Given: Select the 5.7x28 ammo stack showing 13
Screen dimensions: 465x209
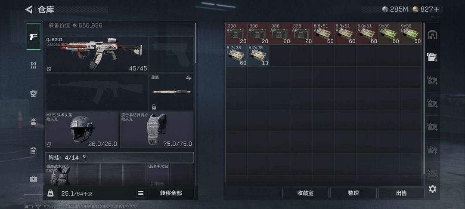Looking at the screenshot, I should point(258,55).
